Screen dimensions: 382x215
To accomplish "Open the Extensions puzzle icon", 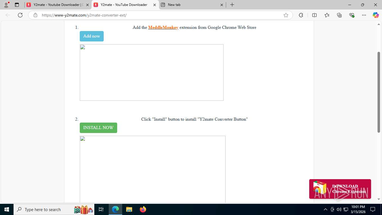I will coord(301,15).
